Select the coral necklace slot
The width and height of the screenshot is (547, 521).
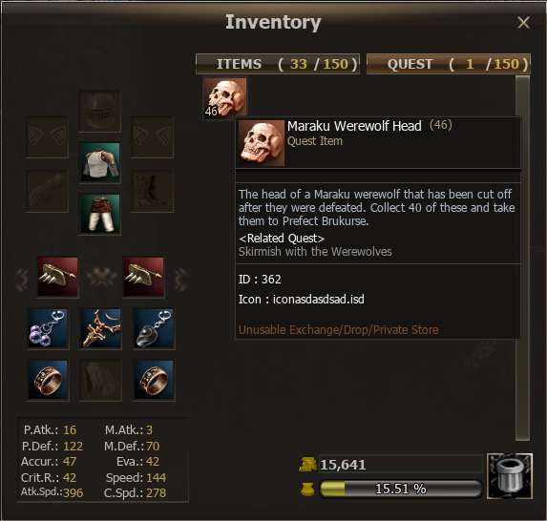point(101,328)
